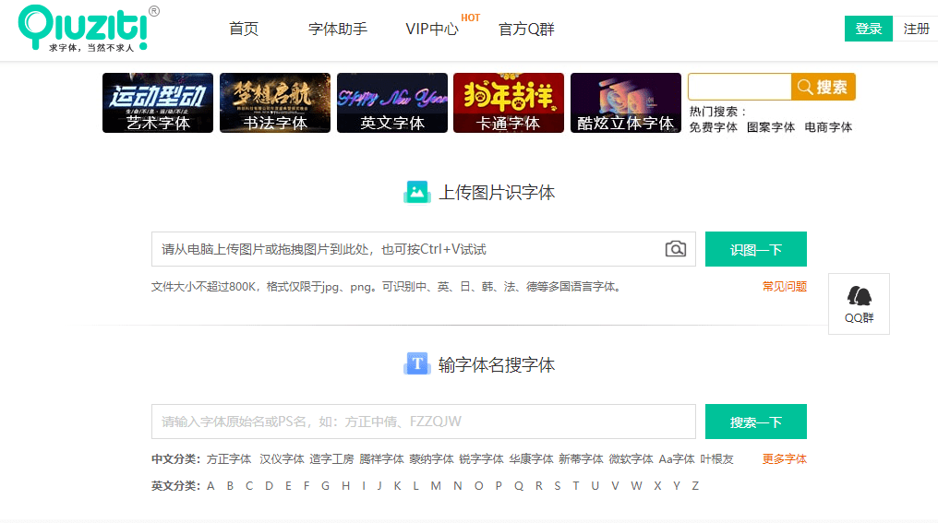This screenshot has width=938, height=523.
Task: Choose English letter R
Action: point(539,486)
